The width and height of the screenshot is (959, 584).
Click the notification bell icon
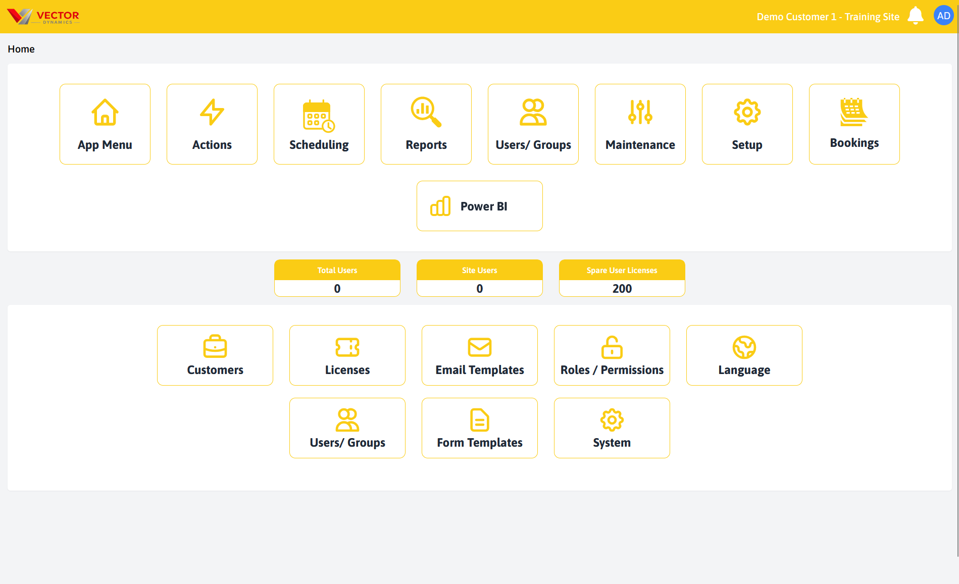coord(915,16)
